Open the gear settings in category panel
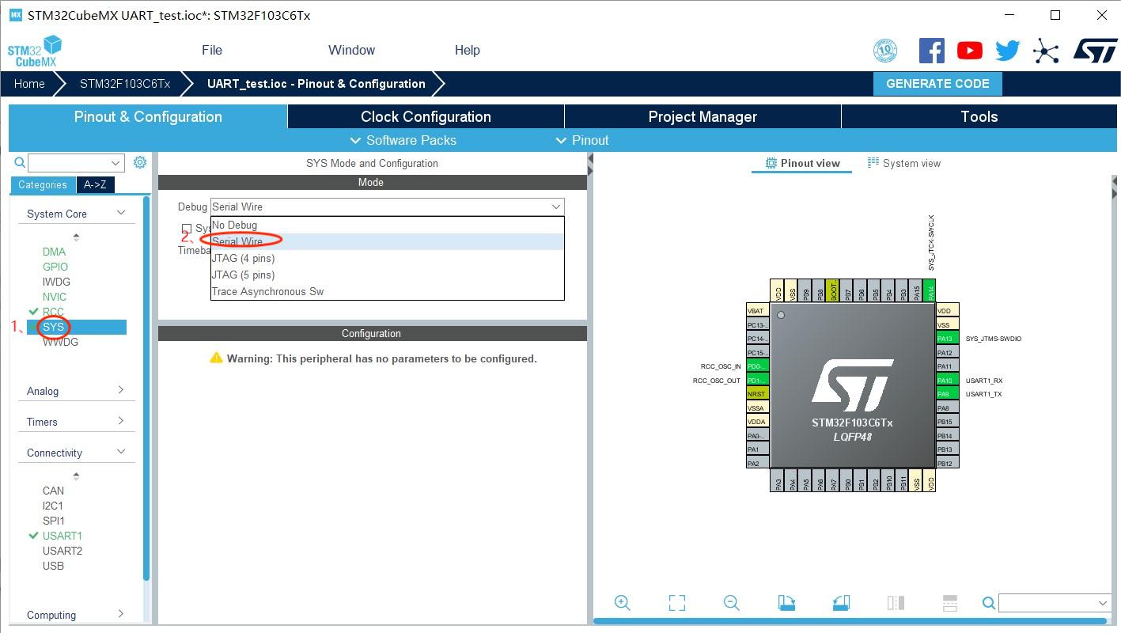Viewport: 1121px width, 633px height. point(140,162)
